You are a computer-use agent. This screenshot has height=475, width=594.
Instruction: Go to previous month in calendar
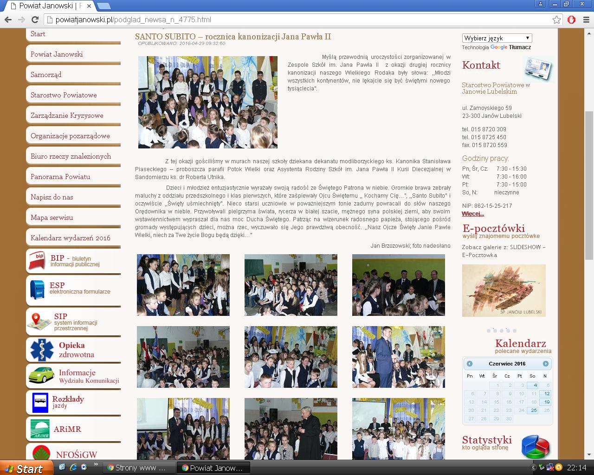tap(470, 364)
